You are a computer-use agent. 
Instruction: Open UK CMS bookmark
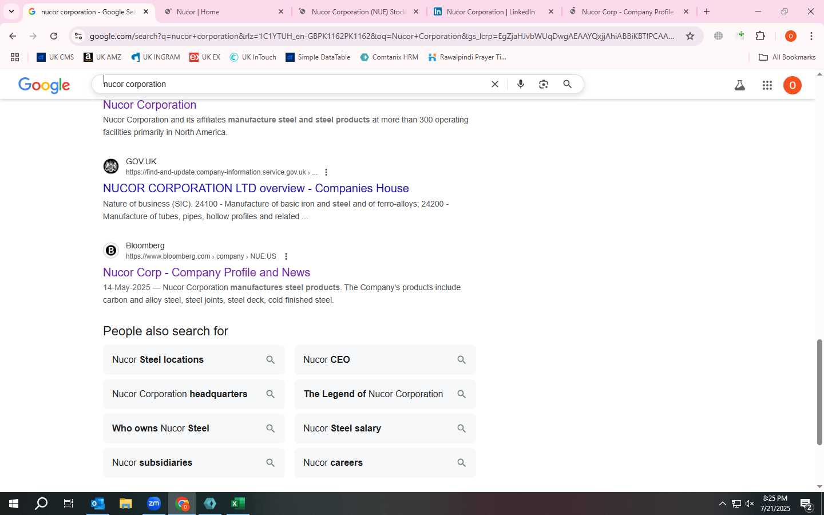56,57
